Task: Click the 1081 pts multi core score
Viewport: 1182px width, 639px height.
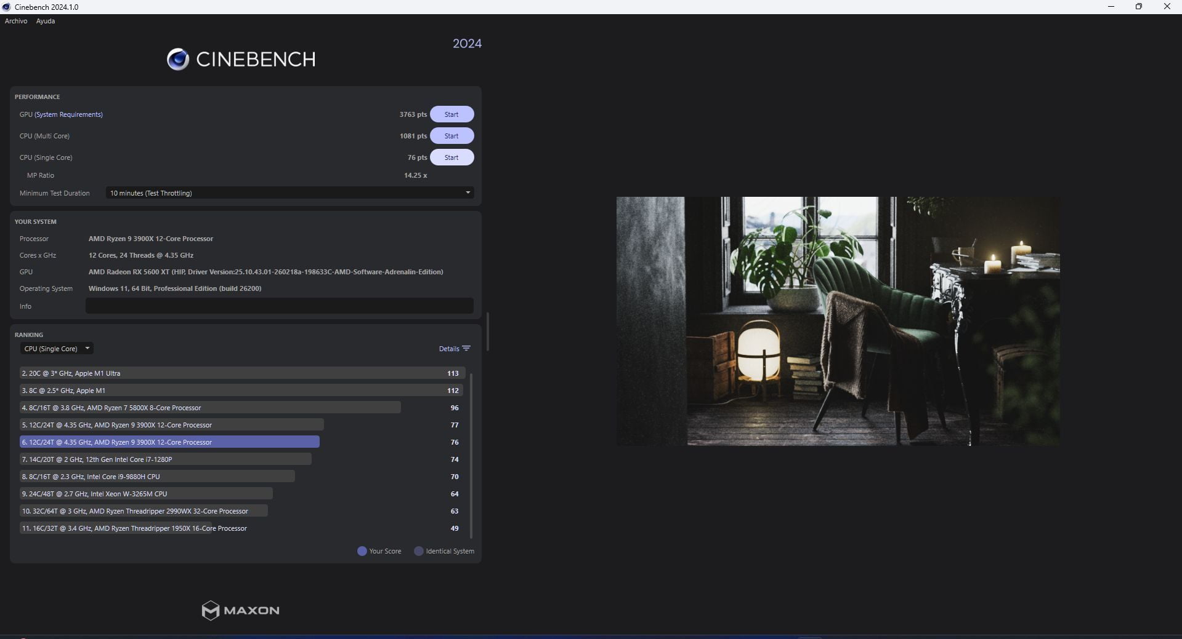Action: pos(413,136)
